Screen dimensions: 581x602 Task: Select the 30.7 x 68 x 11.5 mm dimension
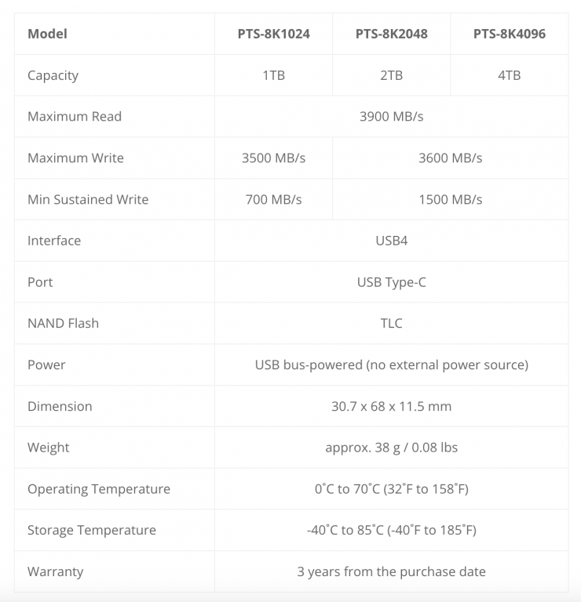(x=391, y=406)
